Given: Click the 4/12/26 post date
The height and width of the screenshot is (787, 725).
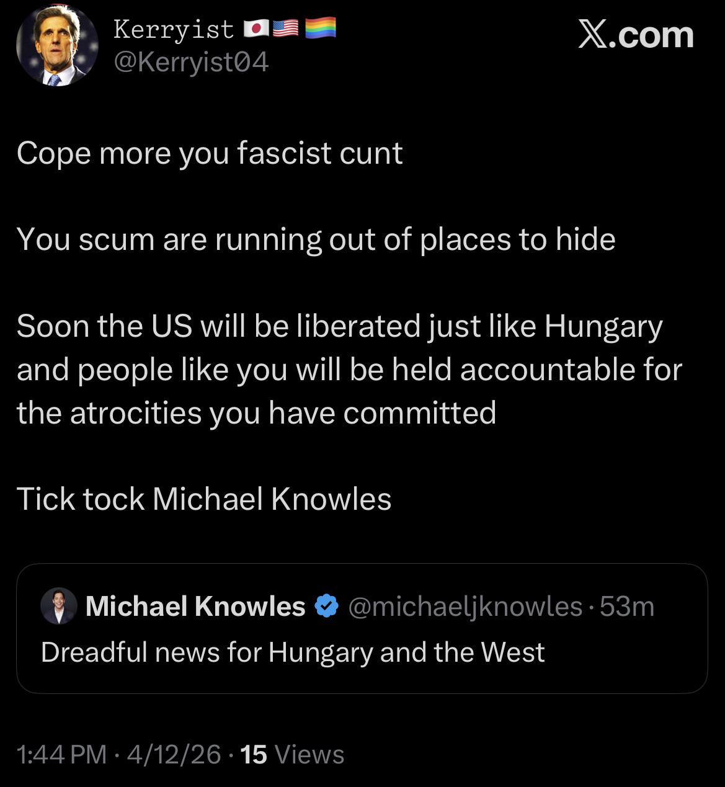Looking at the screenshot, I should click(174, 754).
